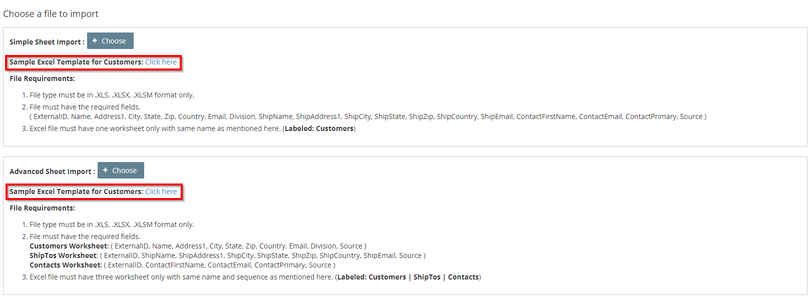This screenshot has width=811, height=298.
Task: Click the 'Sample Excel Template for Customers:' label in the advanced section
Action: (x=76, y=191)
